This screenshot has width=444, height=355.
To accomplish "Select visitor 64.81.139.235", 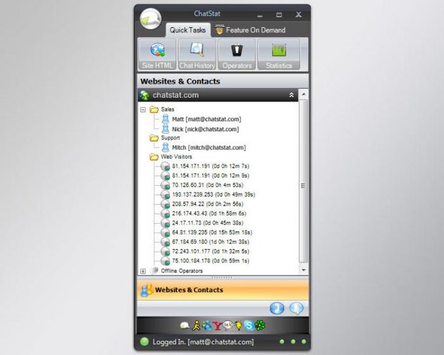I will [x=212, y=232].
